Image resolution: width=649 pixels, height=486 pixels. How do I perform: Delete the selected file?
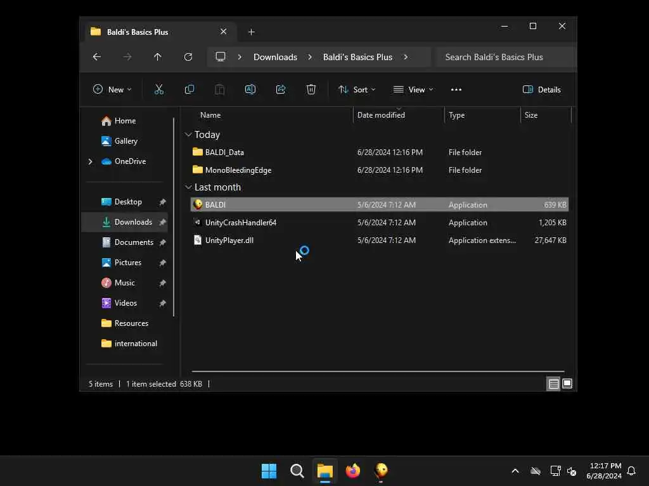click(x=311, y=89)
